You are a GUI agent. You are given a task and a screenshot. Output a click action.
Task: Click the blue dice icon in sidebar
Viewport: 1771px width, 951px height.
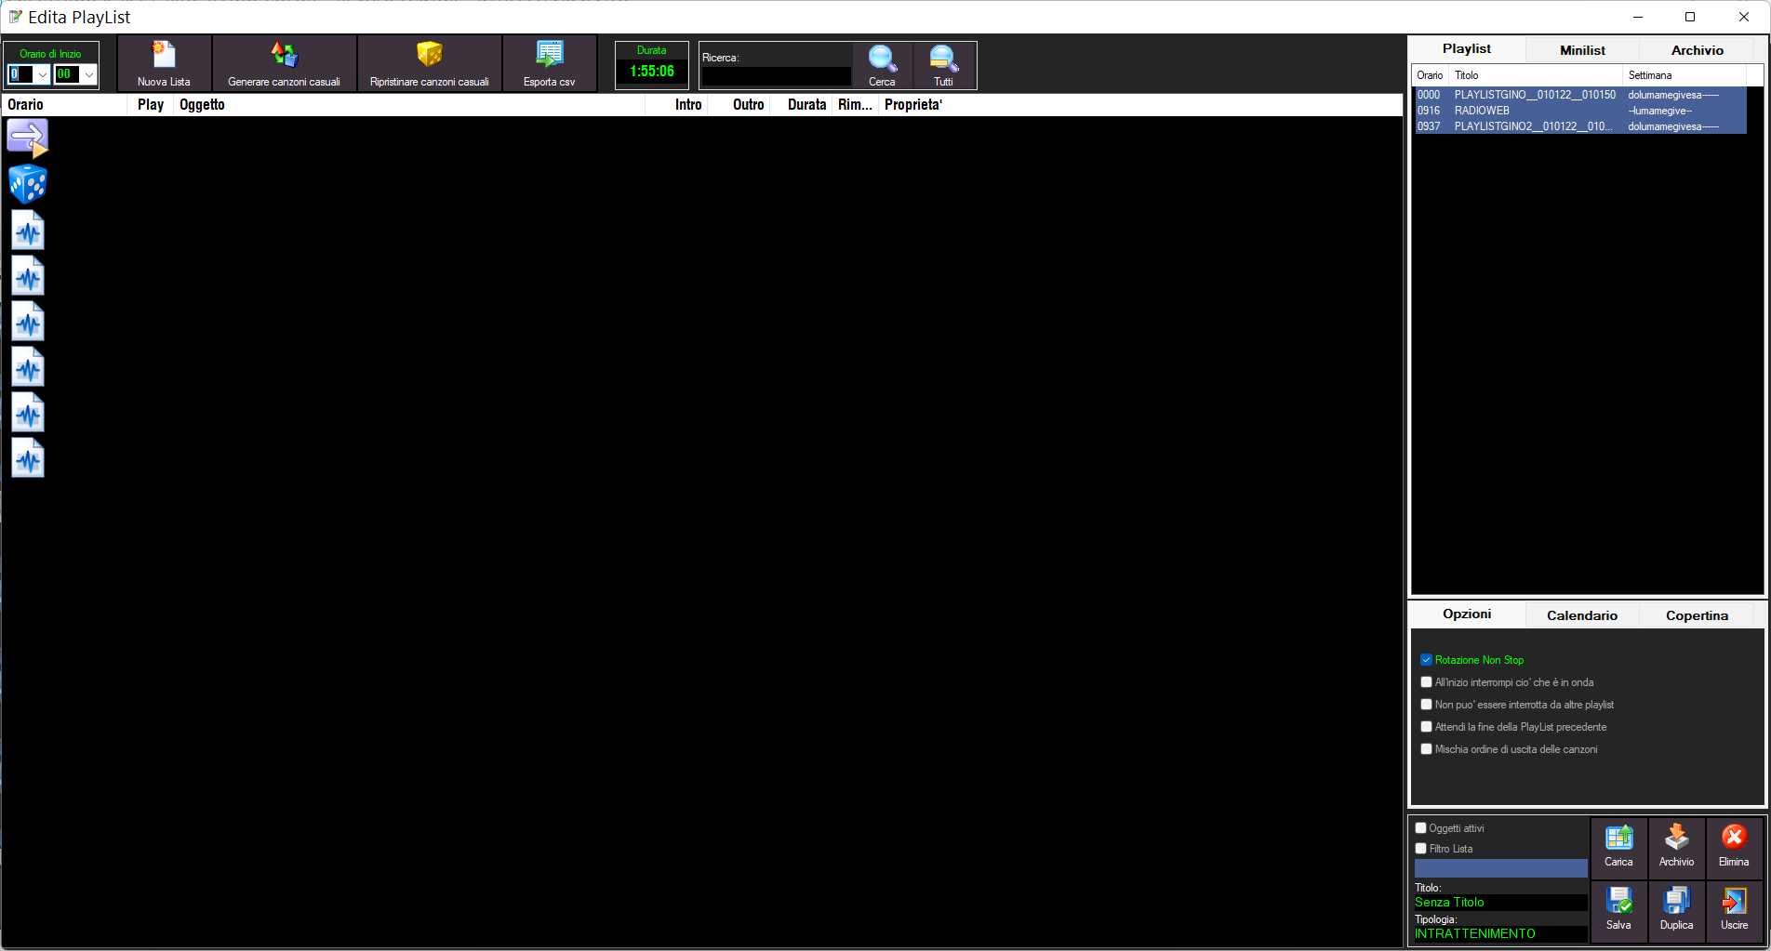click(28, 184)
